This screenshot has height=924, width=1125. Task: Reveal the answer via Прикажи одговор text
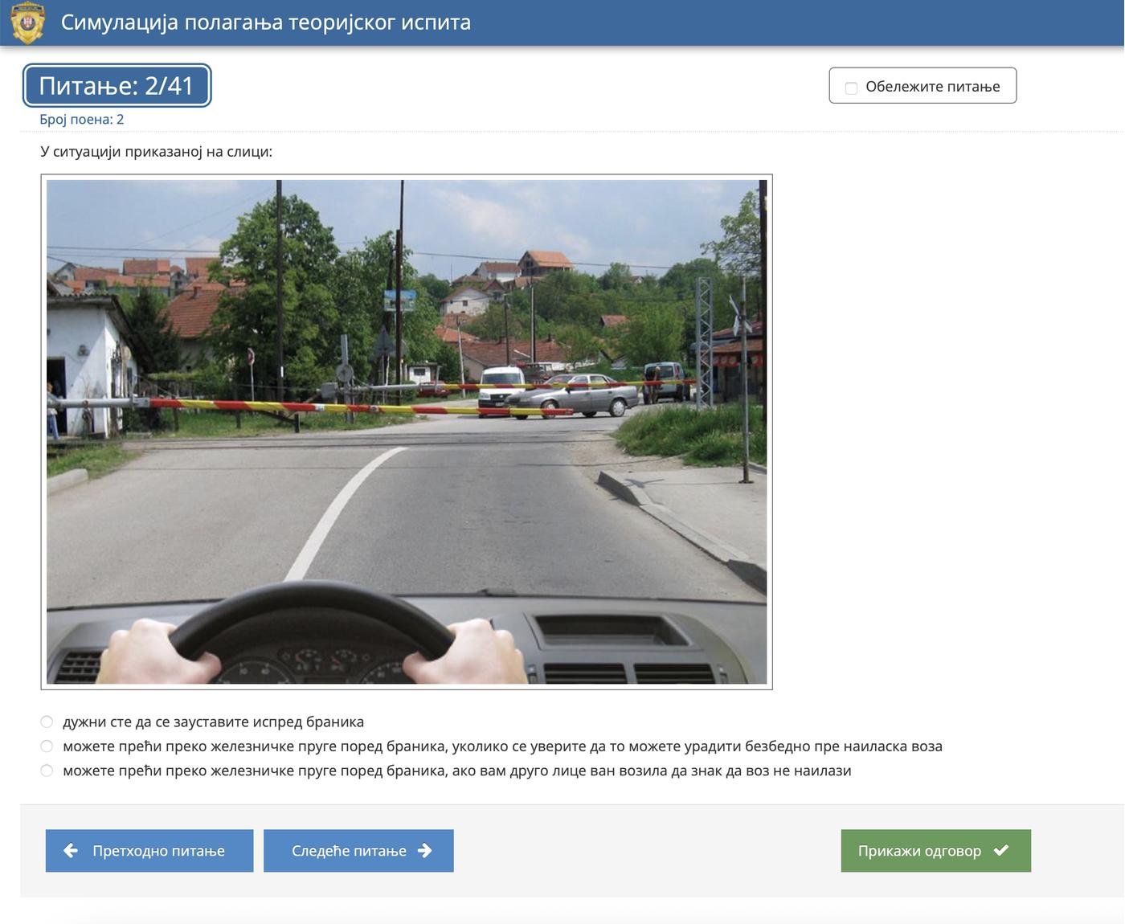click(x=919, y=851)
